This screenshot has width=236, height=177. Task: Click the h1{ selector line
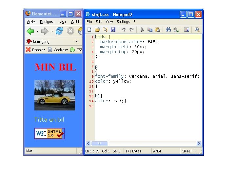[x=99, y=96]
